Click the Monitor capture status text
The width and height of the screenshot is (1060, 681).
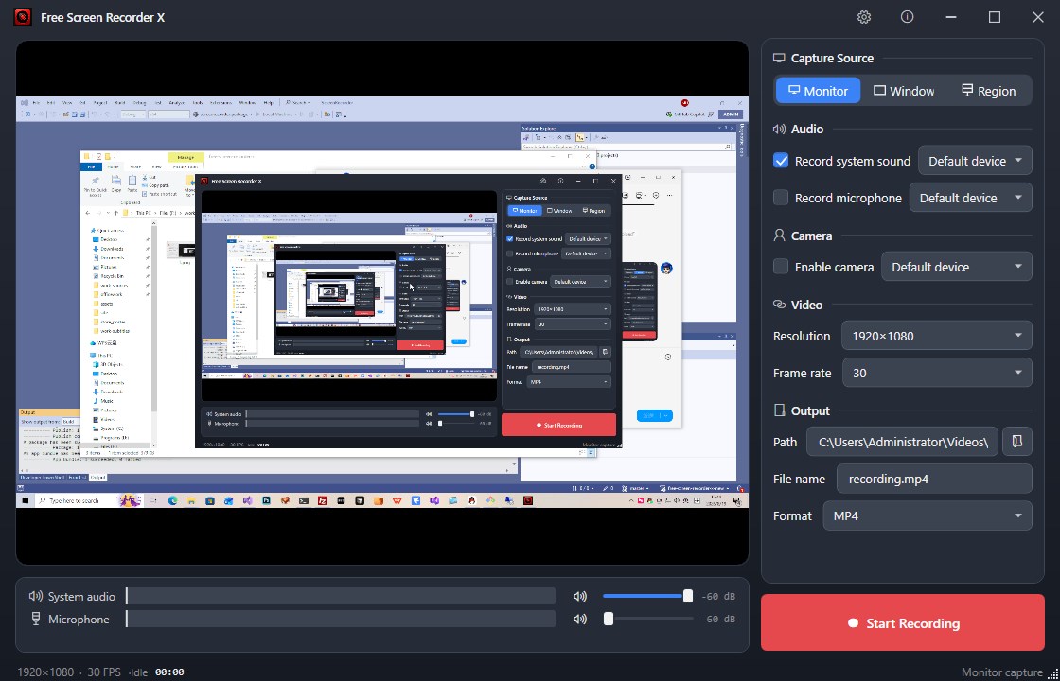[1002, 672]
